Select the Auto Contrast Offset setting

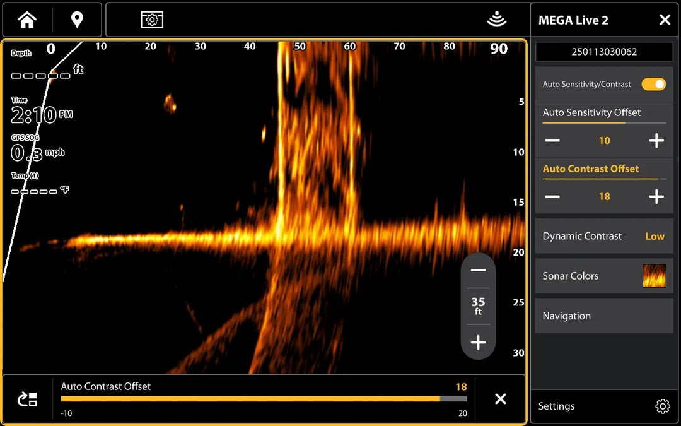[591, 169]
